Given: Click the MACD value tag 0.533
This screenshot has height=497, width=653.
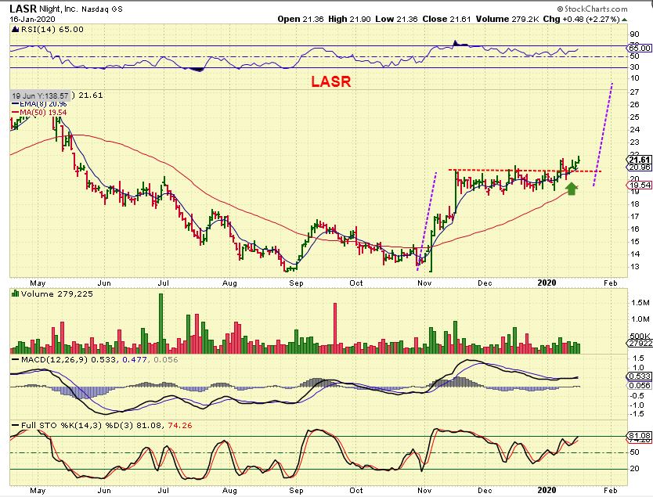Looking at the screenshot, I should [x=639, y=376].
